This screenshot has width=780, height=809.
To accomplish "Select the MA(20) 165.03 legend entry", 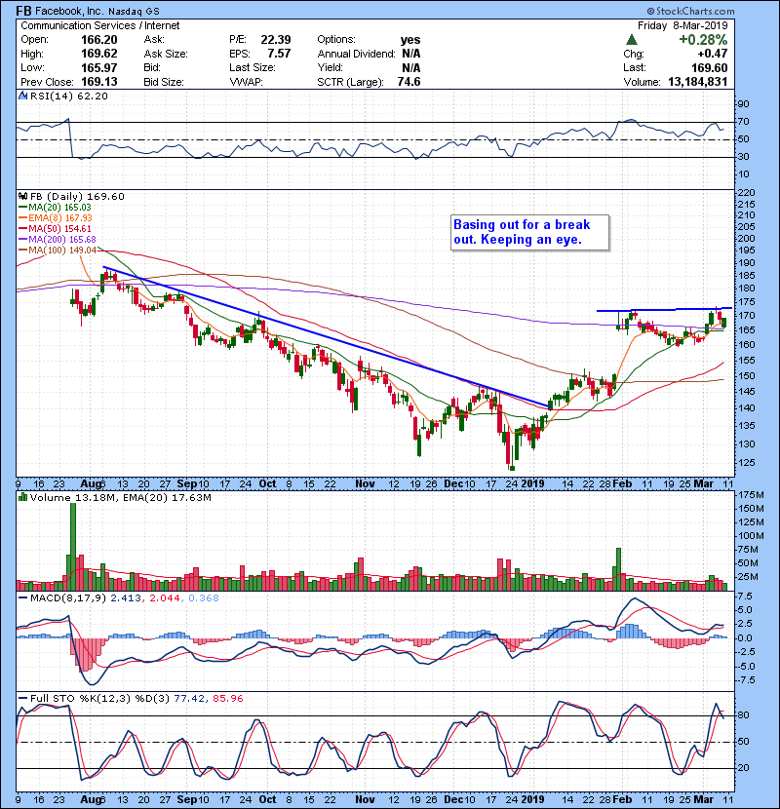I will (55, 208).
